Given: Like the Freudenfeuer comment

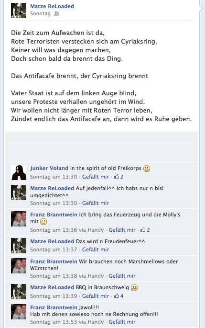Looking at the screenshot, I should click(x=96, y=249).
